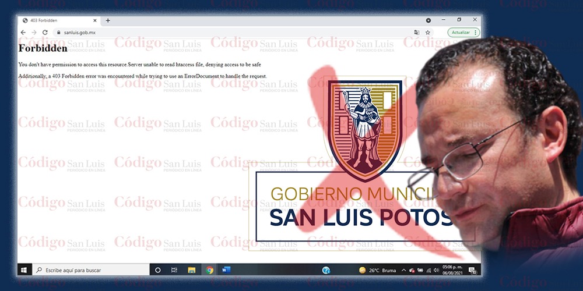Click the 'You don't have permission' line
Viewport: 583px width, 291px height.
pos(139,65)
